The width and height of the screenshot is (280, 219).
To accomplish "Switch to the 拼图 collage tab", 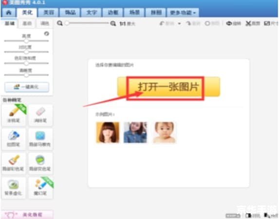I will tap(156, 13).
